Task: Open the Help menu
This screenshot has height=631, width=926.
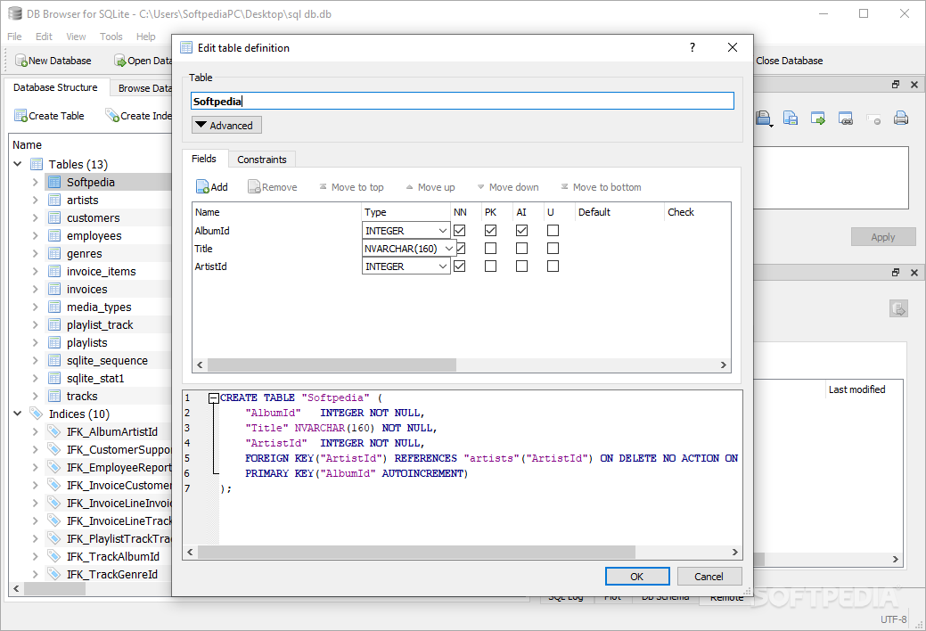Action: pyautogui.click(x=146, y=37)
